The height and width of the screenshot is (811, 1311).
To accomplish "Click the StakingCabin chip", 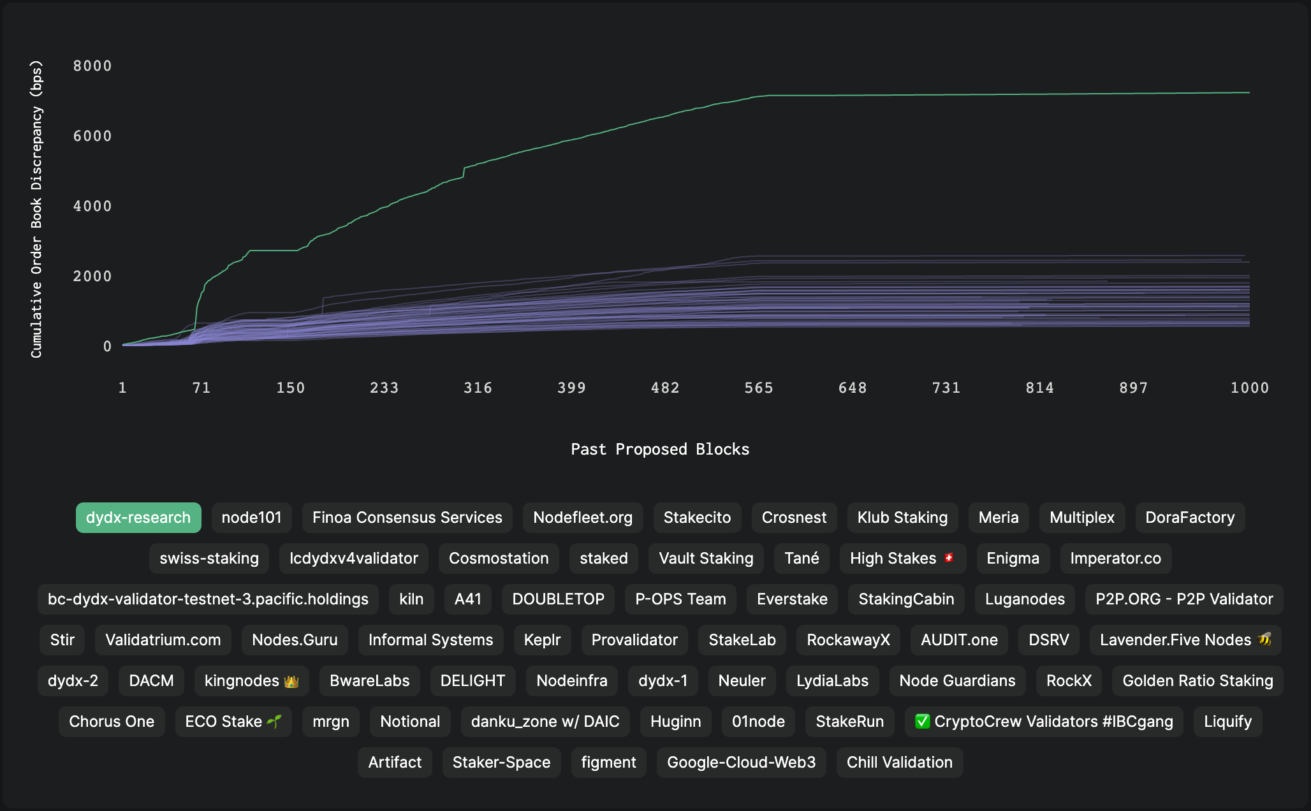I will click(x=906, y=599).
